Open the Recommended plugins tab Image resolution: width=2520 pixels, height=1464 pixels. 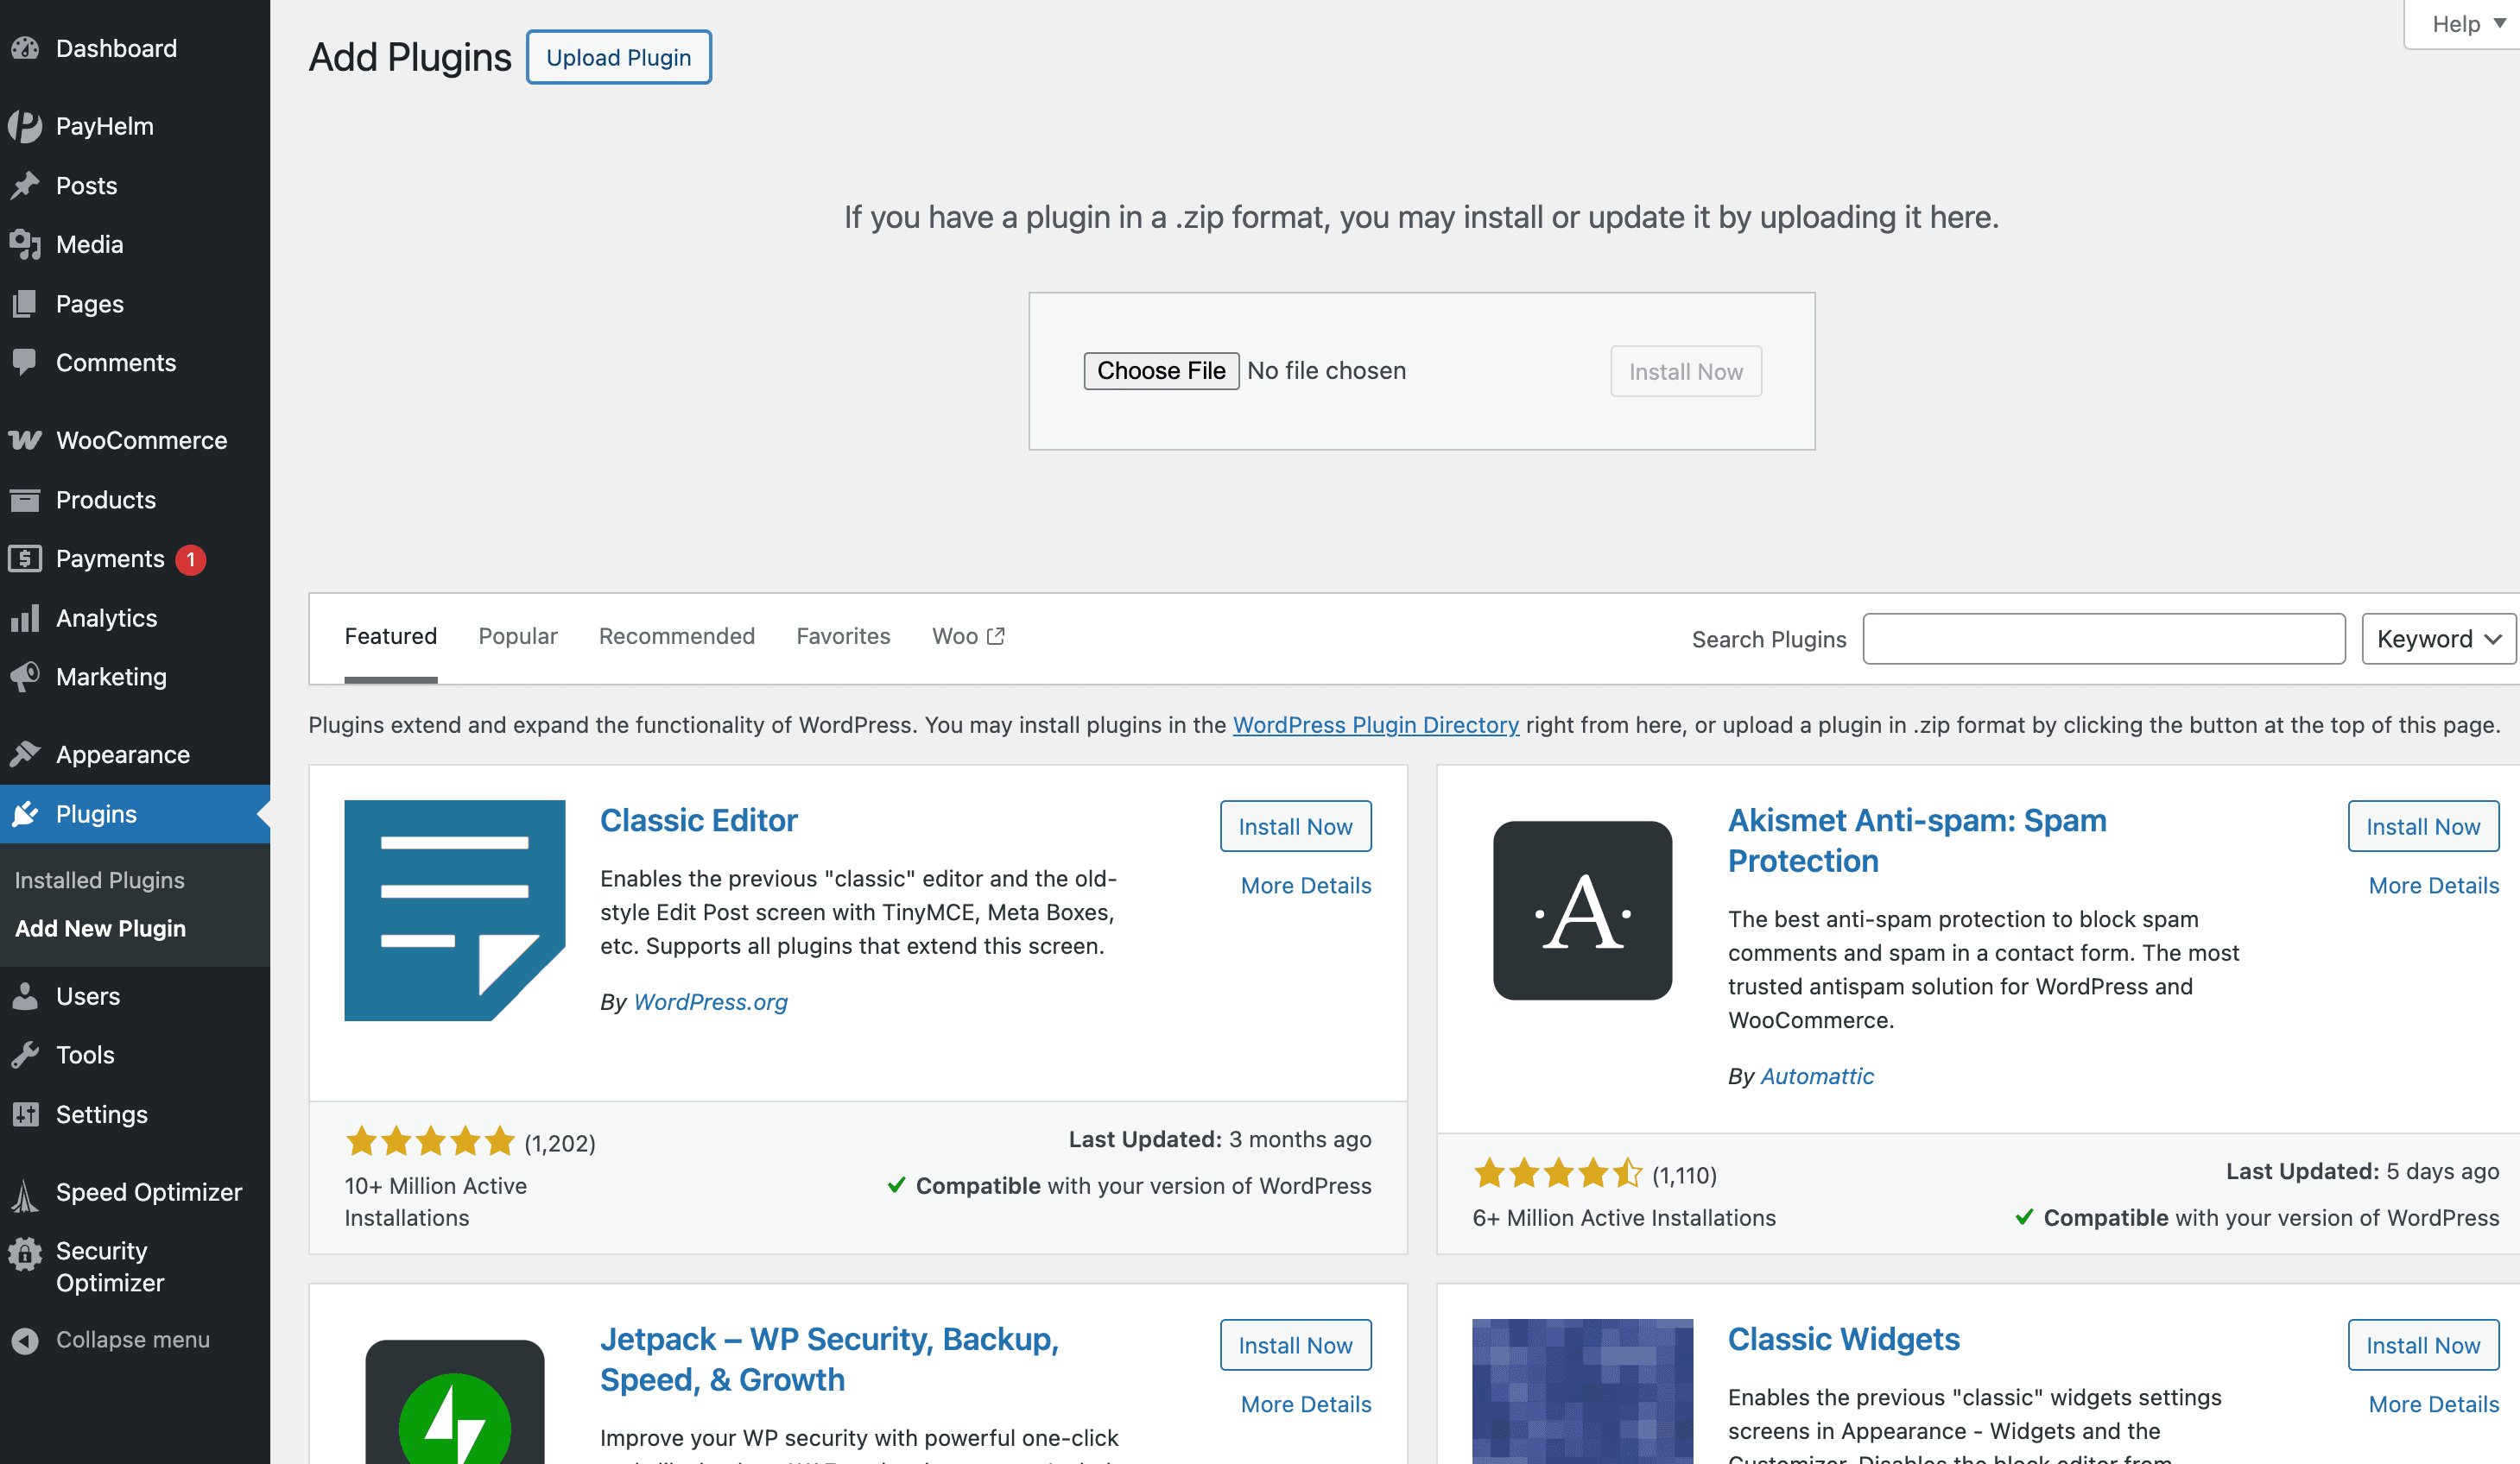[x=676, y=636]
